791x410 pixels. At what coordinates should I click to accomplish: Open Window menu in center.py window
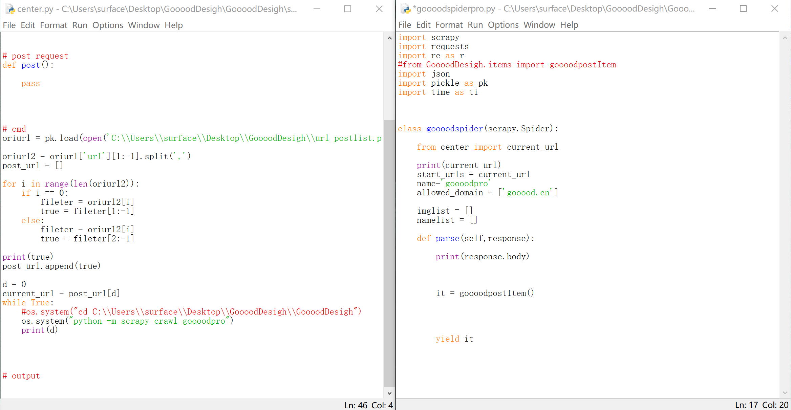(144, 25)
